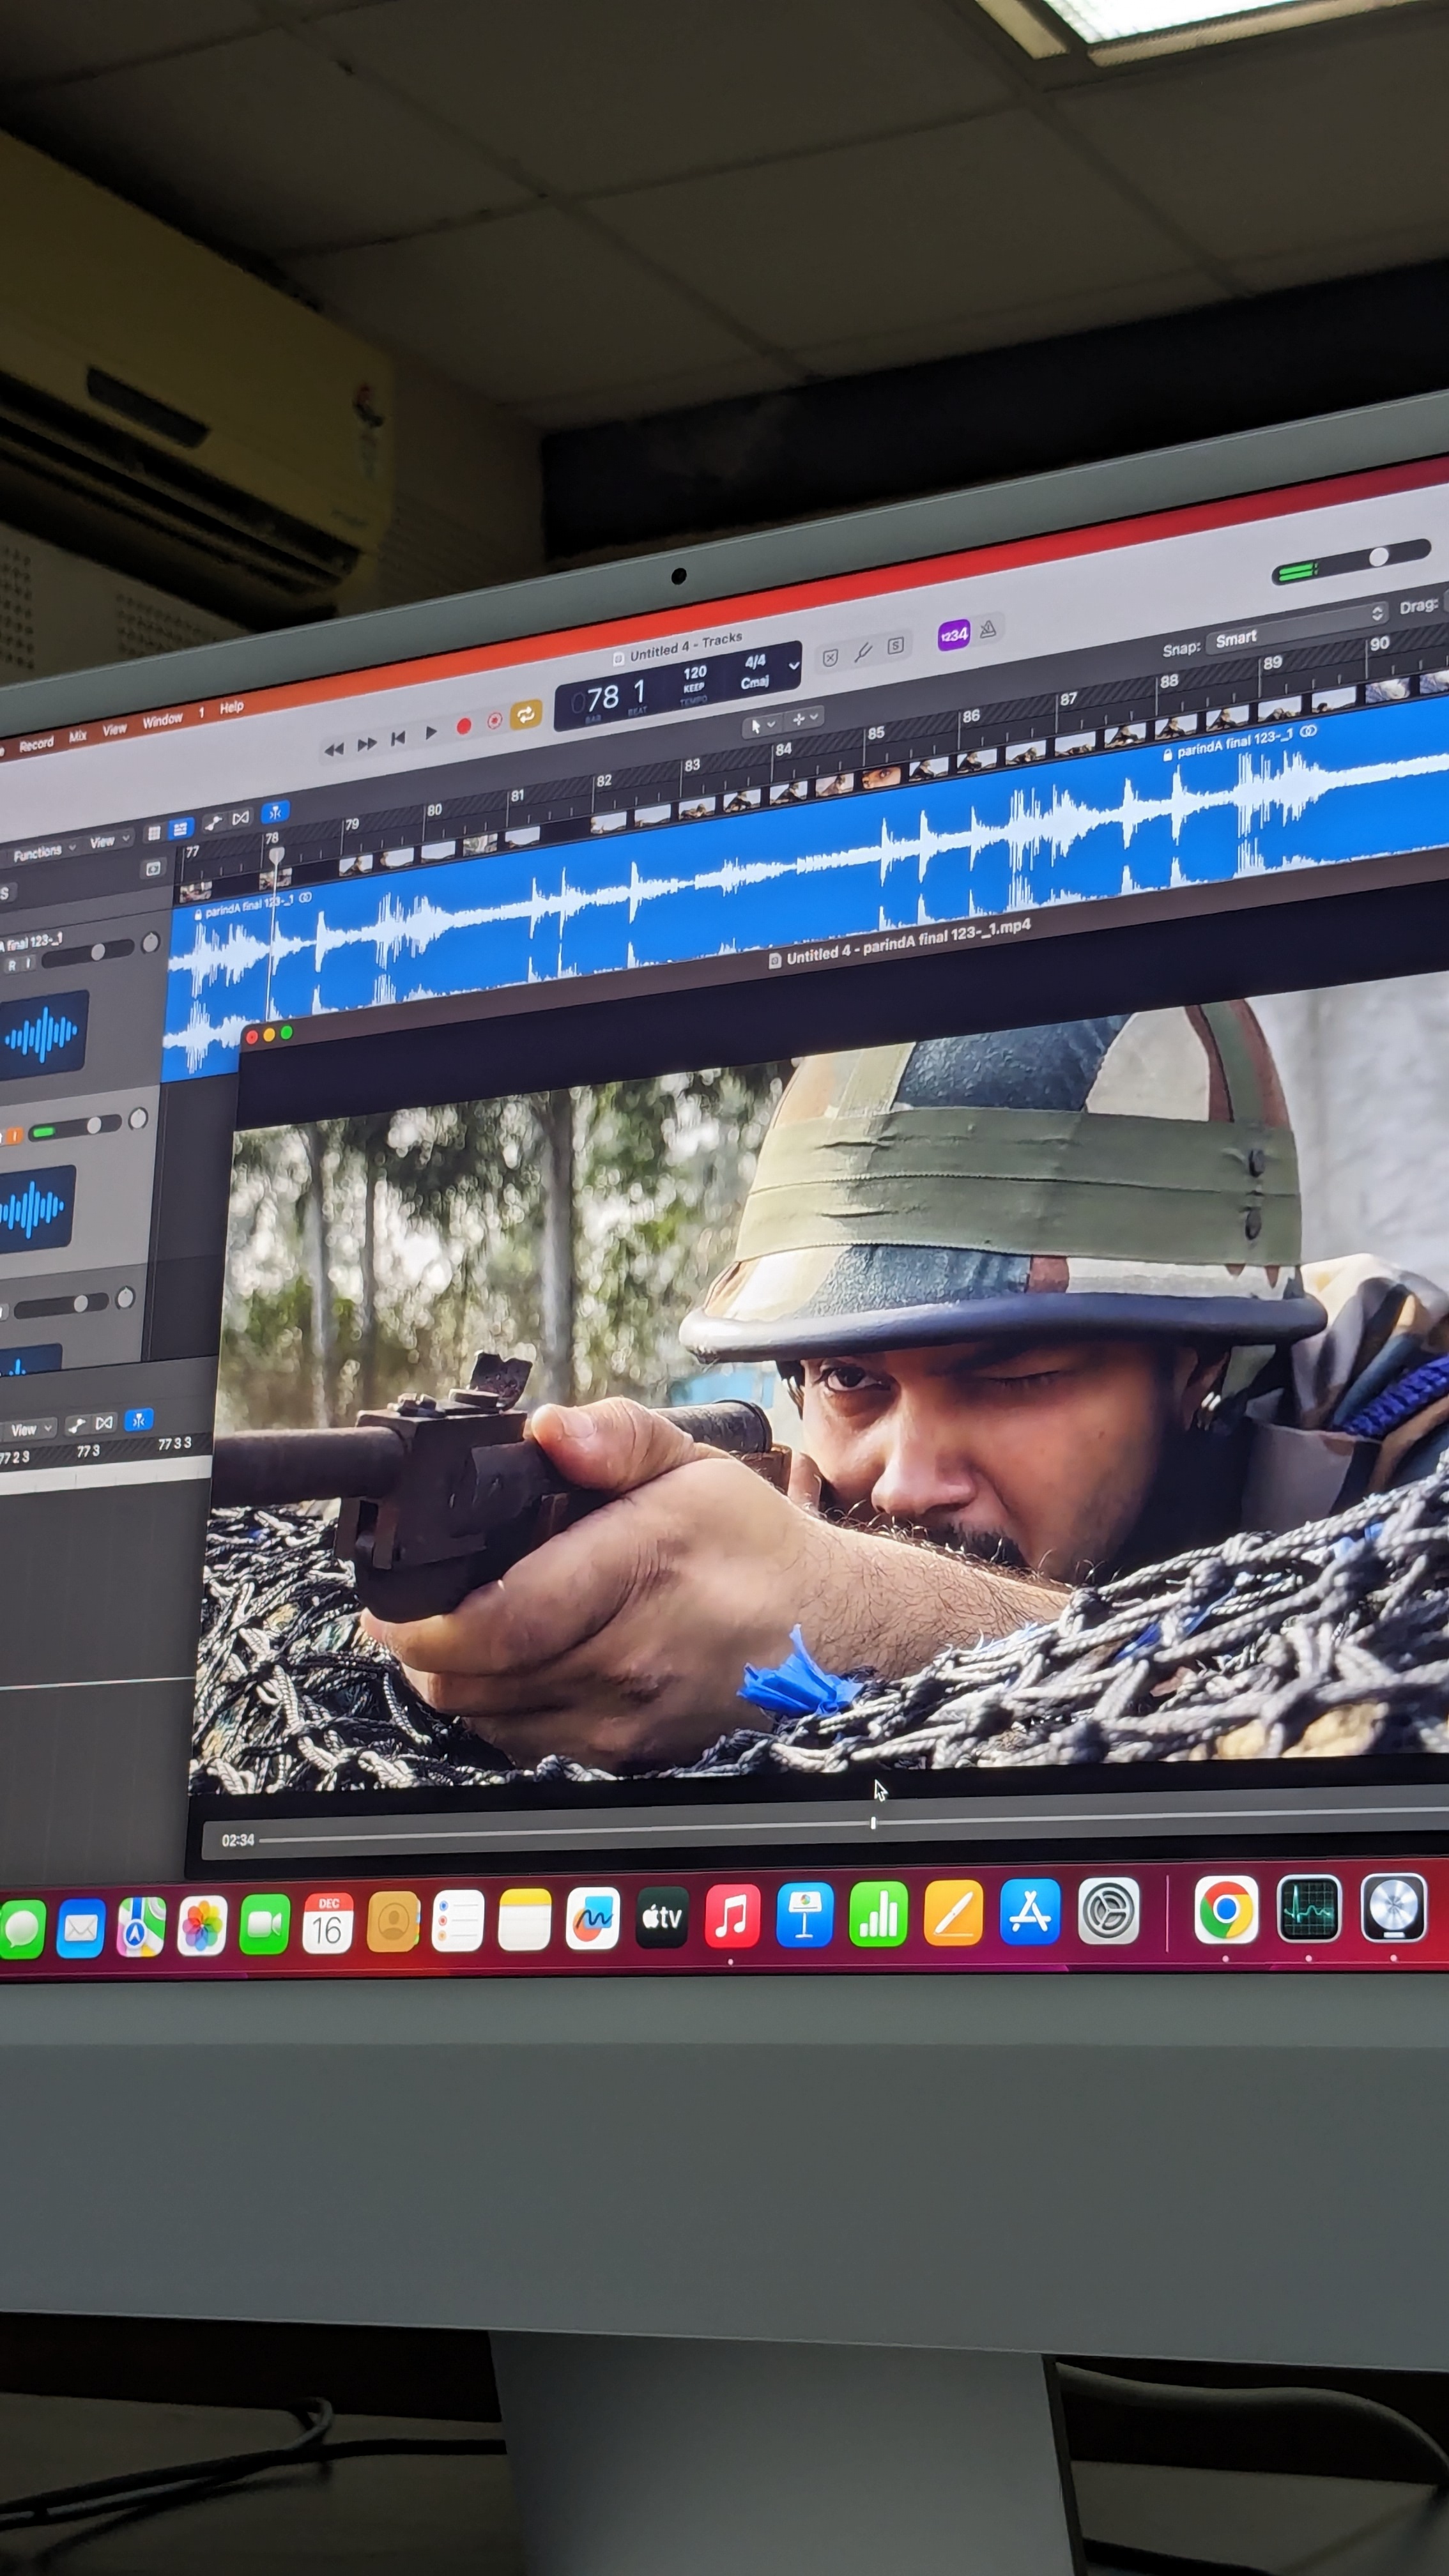Open Google Chrome from the Dock
This screenshot has width=1449, height=2576.
click(x=1225, y=1910)
